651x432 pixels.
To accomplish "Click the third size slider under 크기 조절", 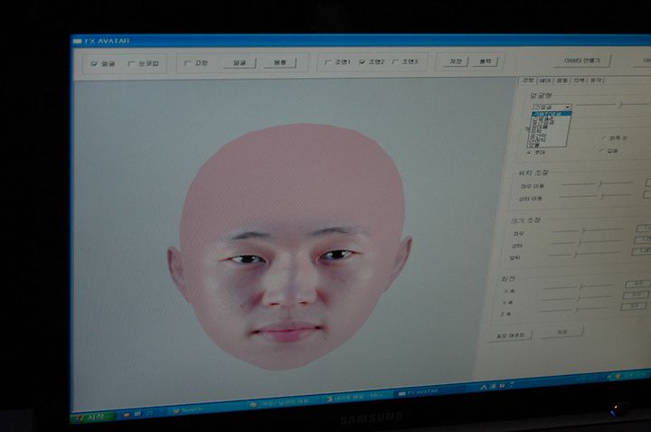I will 584,254.
